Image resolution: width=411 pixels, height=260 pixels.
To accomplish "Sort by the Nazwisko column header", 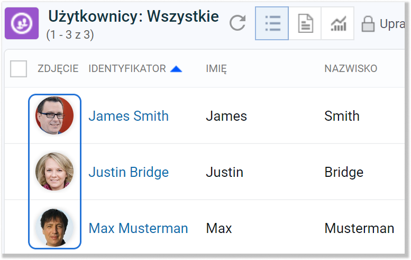I will click(x=350, y=68).
